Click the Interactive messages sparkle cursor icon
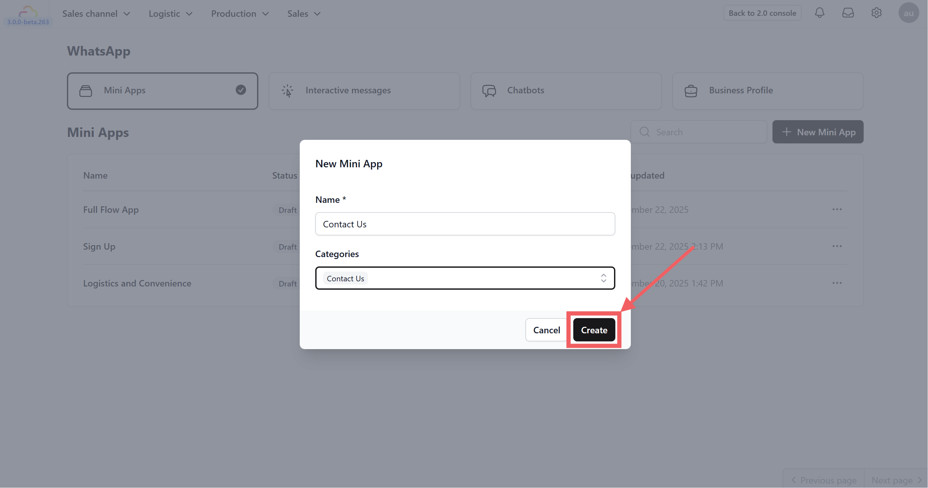928x488 pixels. coord(287,91)
